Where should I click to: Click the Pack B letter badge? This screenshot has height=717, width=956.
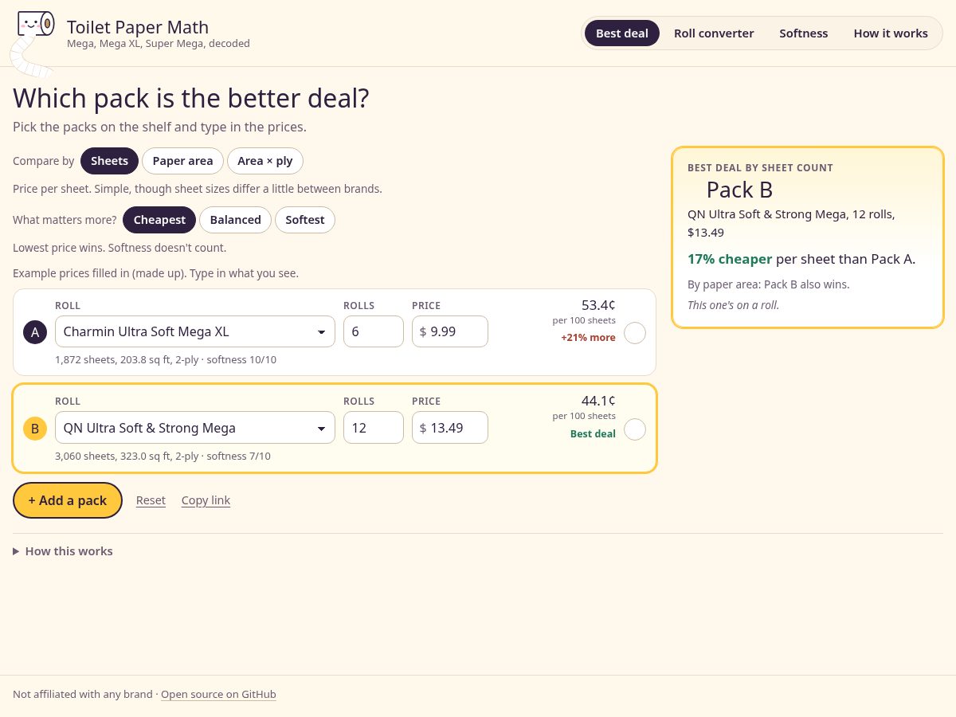click(34, 429)
